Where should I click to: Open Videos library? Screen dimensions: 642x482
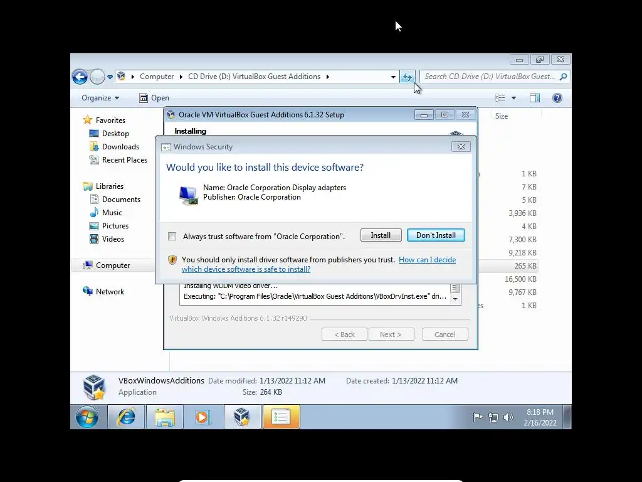tap(113, 239)
